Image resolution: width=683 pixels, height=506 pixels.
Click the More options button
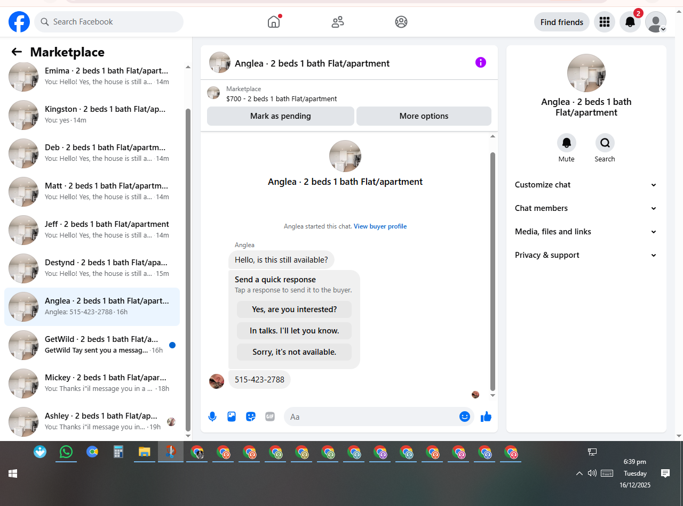(x=424, y=116)
